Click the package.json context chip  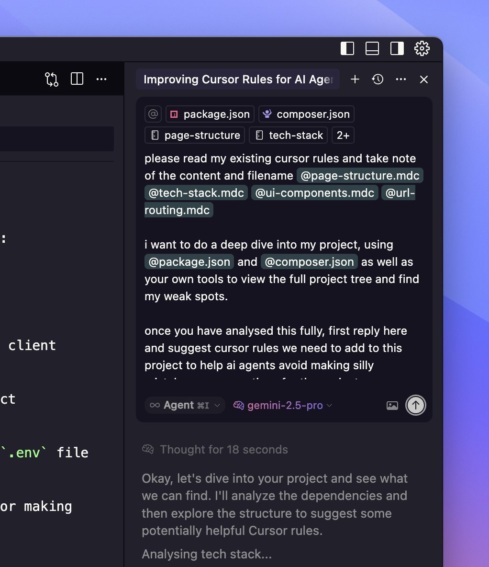210,114
